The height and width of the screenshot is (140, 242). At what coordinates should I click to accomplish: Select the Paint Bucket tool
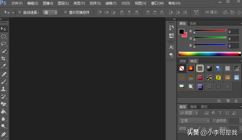(3, 111)
